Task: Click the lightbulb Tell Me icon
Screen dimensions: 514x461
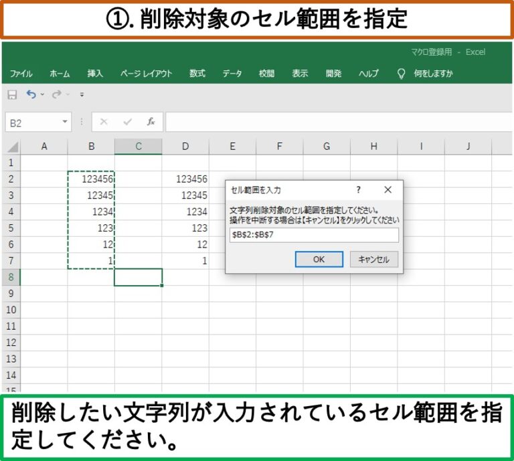Action: pyautogui.click(x=402, y=74)
